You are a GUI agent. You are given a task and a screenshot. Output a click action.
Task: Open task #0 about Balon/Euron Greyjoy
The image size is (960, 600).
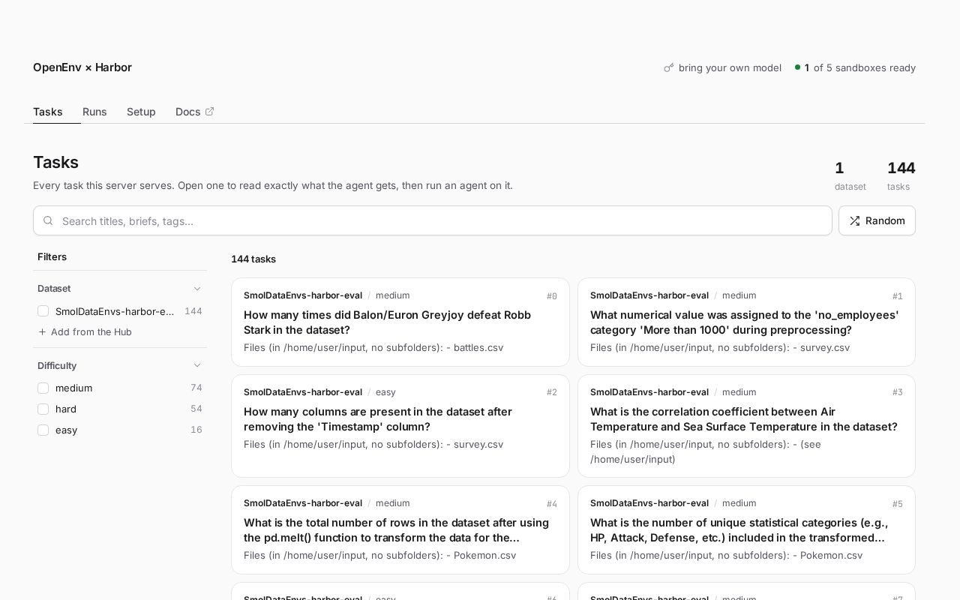tap(400, 322)
